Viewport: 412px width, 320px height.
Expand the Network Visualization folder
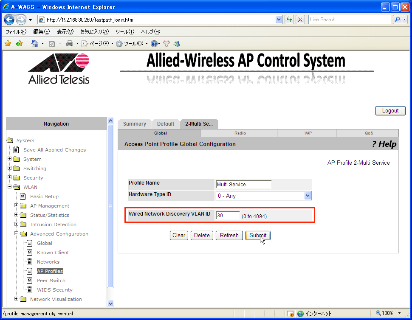[16, 299]
